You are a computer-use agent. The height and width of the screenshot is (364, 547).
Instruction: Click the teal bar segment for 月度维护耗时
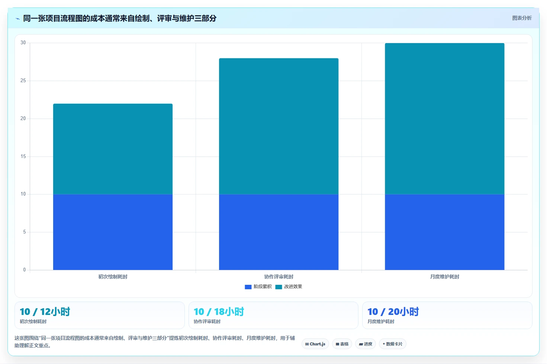coord(444,119)
